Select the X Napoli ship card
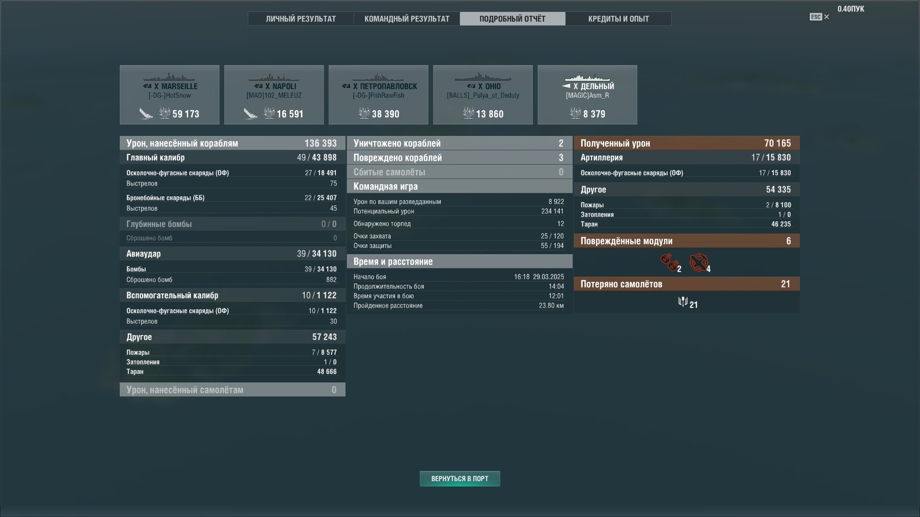Image resolution: width=920 pixels, height=517 pixels. [274, 95]
